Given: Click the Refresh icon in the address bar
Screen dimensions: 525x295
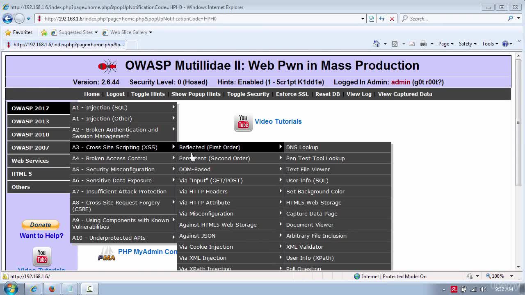Looking at the screenshot, I should (x=382, y=18).
